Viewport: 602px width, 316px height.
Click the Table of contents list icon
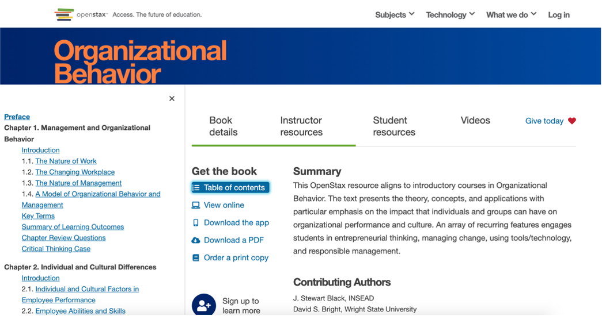click(x=196, y=188)
